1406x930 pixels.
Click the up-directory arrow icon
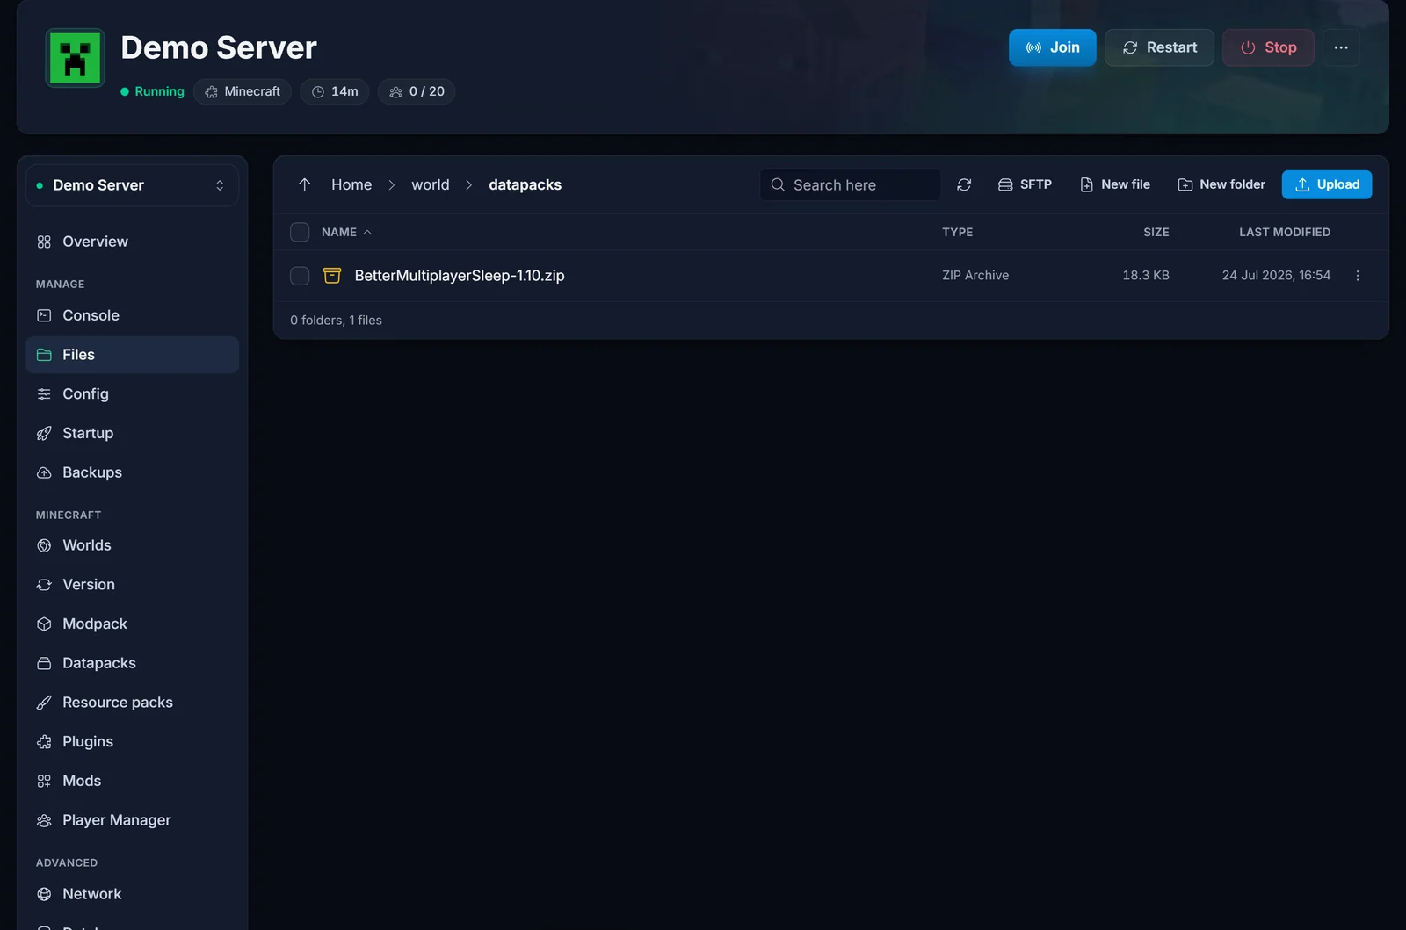click(305, 184)
